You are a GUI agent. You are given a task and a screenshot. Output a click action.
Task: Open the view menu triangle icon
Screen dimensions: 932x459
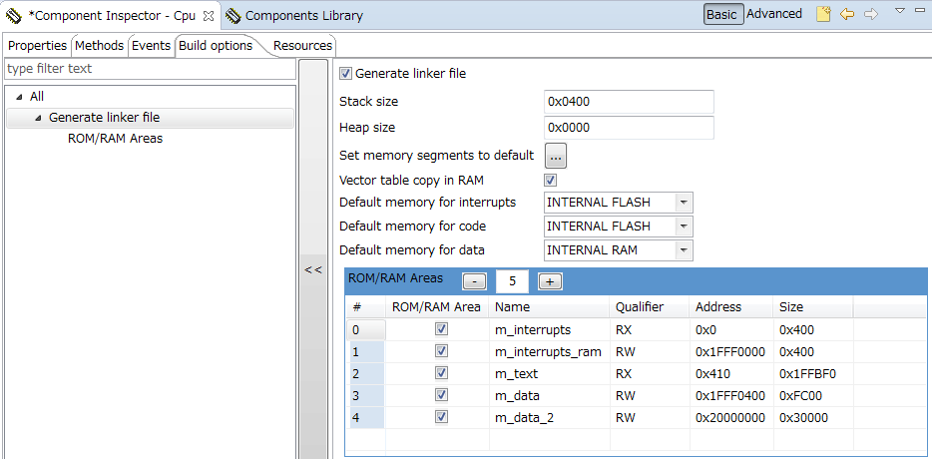pyautogui.click(x=899, y=11)
